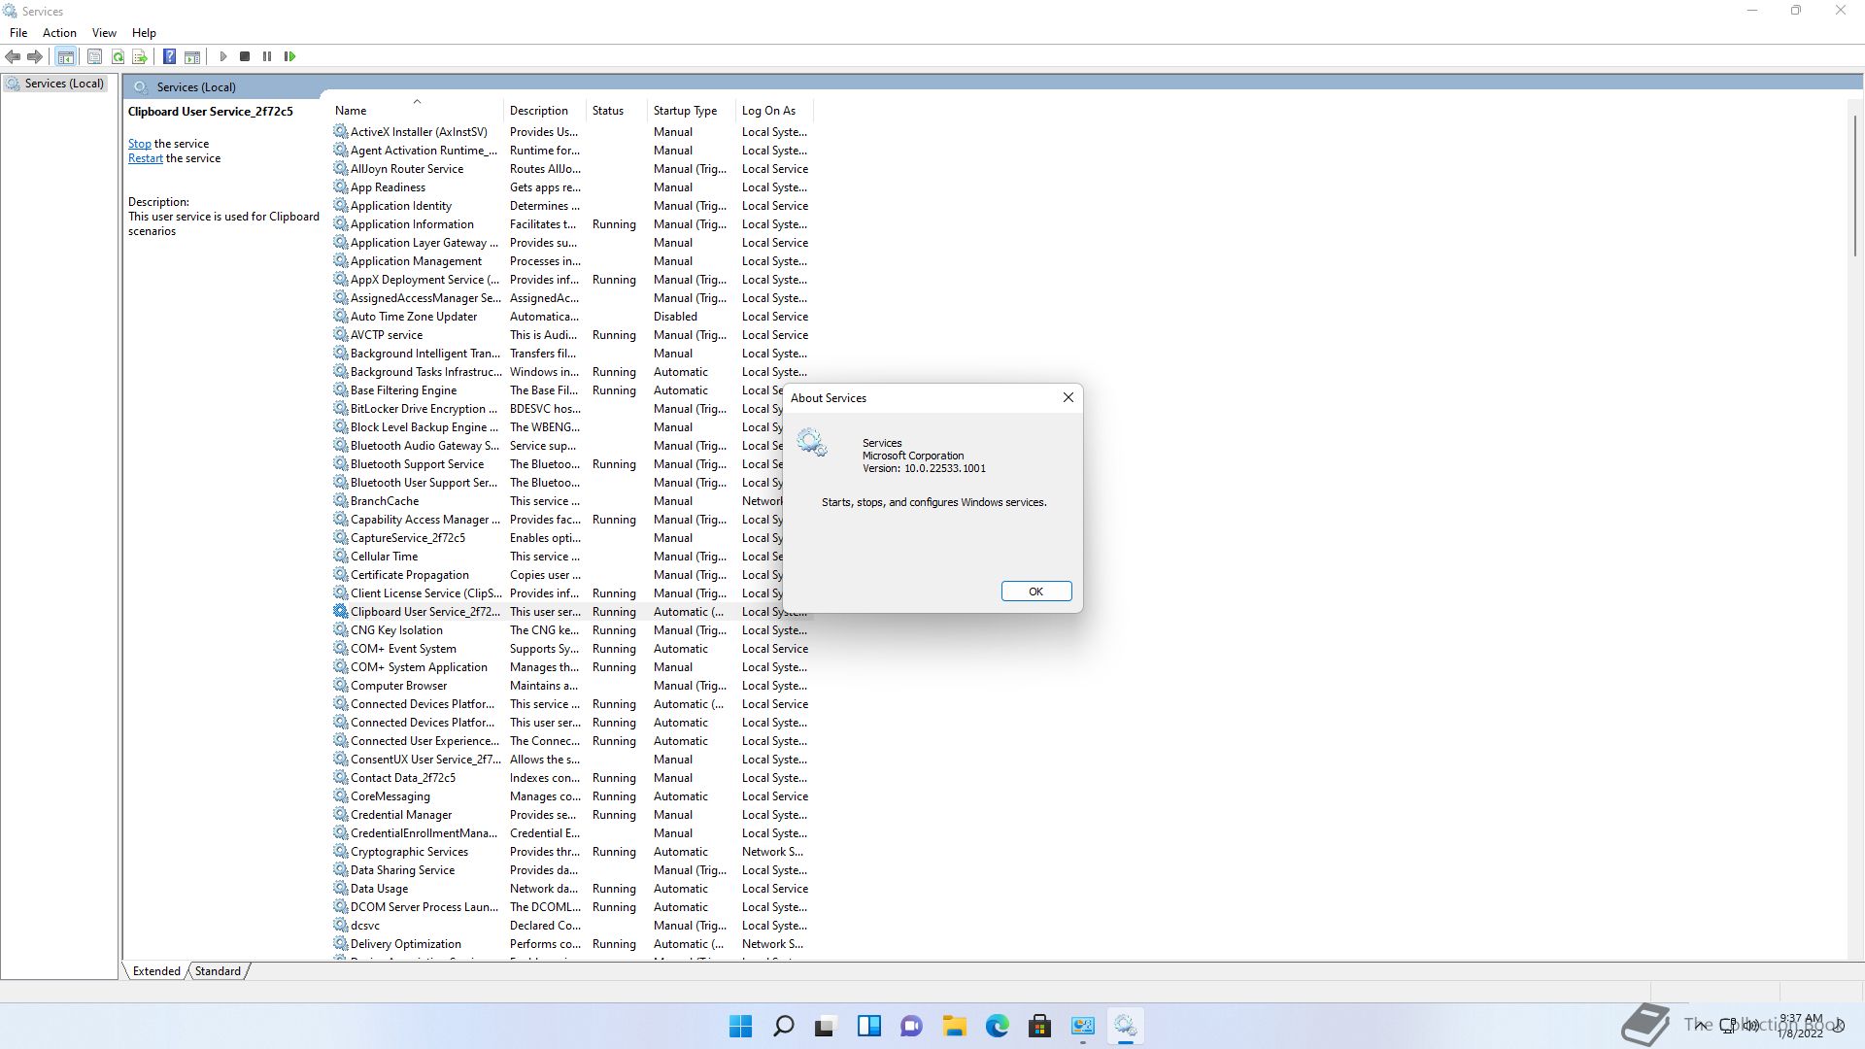Open the File menu
Image resolution: width=1865 pixels, height=1049 pixels.
tap(18, 32)
